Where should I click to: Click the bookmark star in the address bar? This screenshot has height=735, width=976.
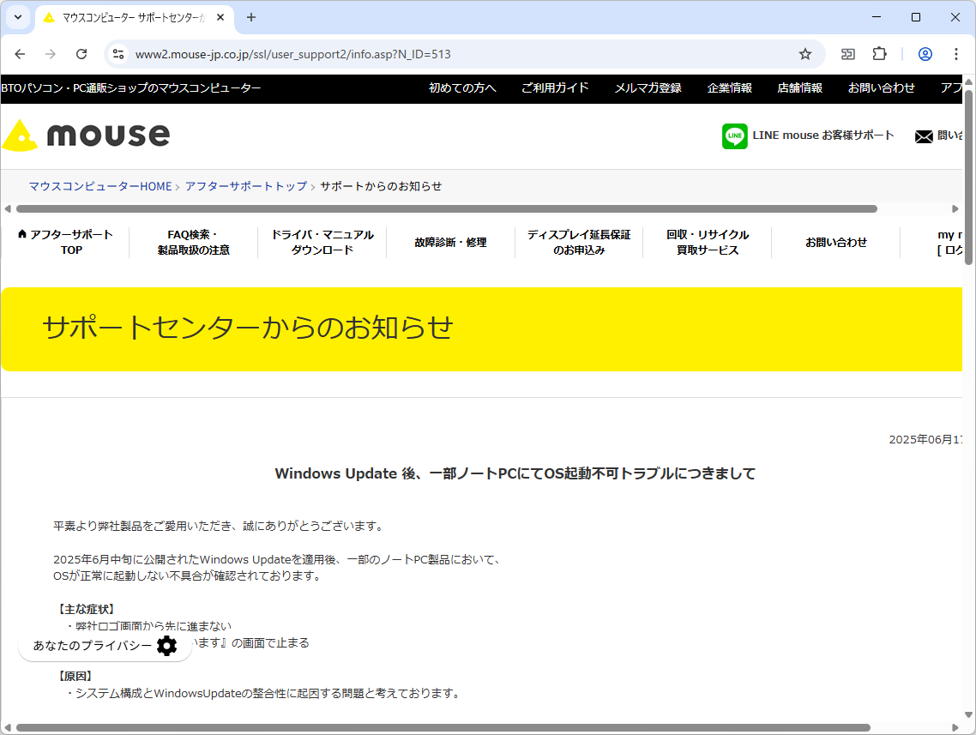(x=804, y=53)
